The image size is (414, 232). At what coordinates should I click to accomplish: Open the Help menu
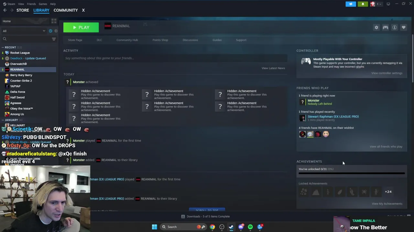pyautogui.click(x=53, y=4)
